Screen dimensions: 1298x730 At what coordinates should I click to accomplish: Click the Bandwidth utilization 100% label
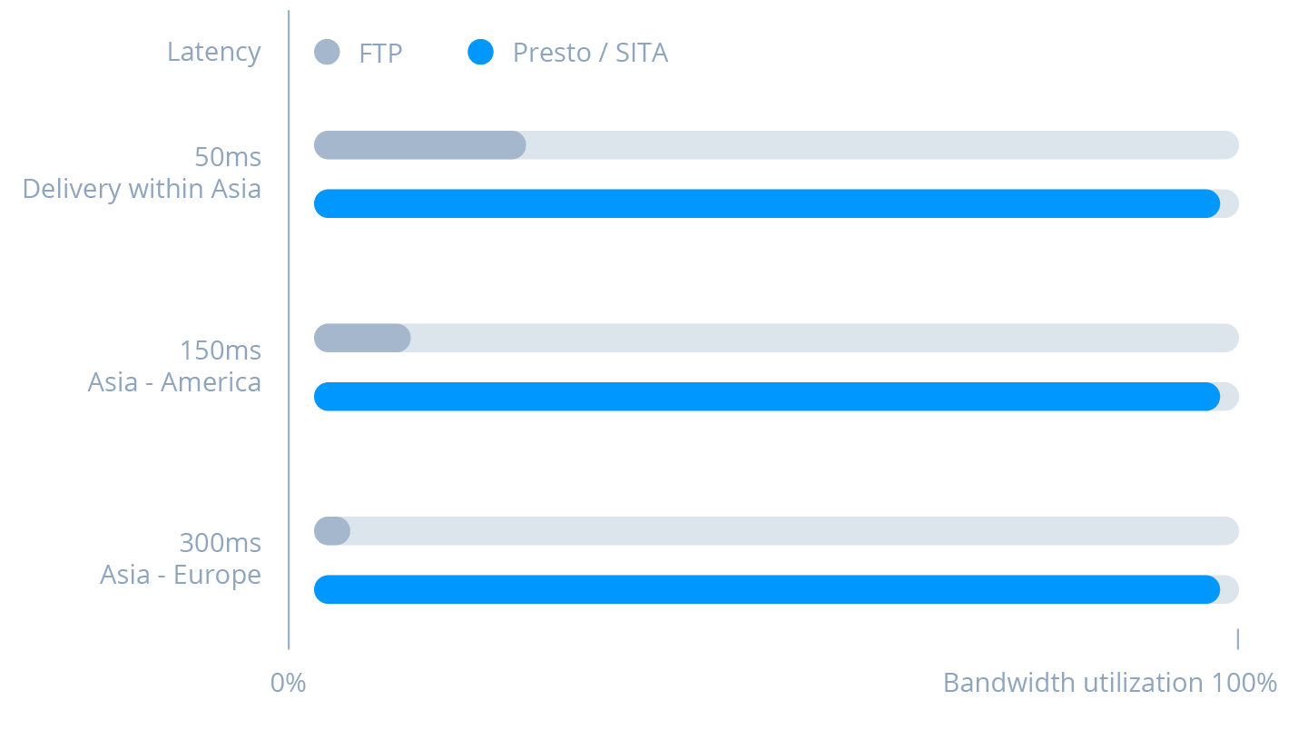(x=1110, y=683)
